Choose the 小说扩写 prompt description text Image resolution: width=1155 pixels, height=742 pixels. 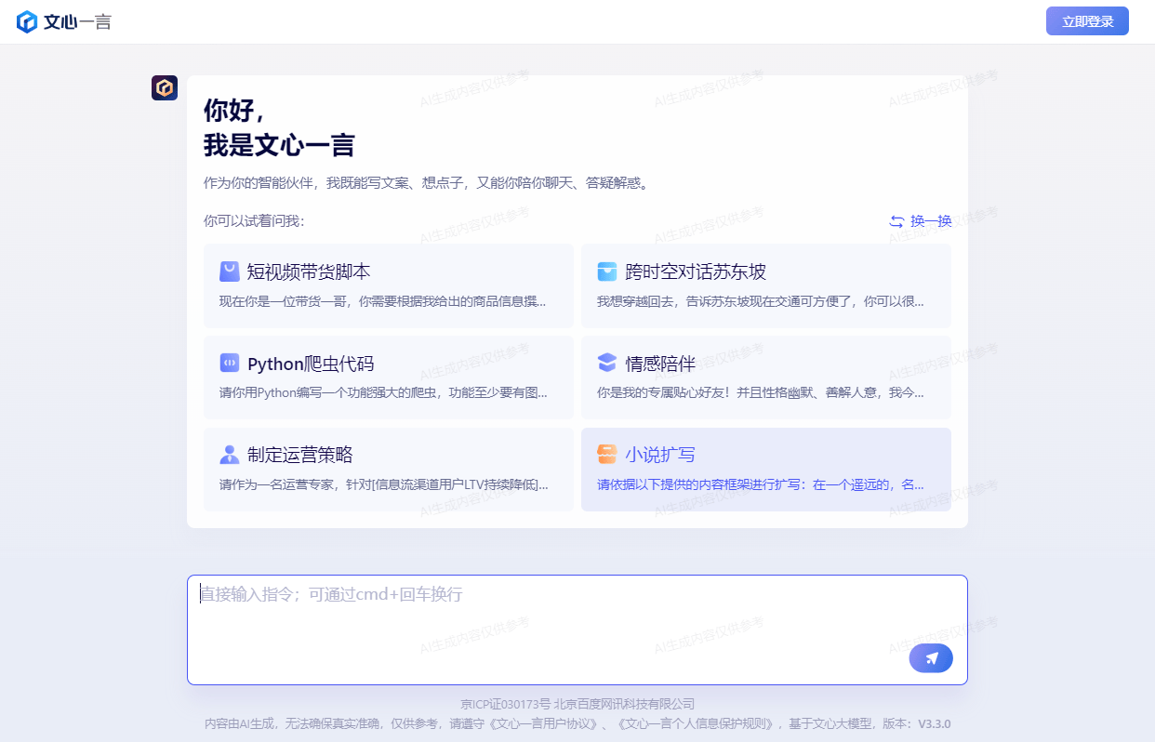(760, 484)
